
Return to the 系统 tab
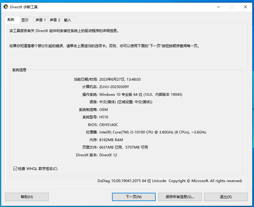click(12, 20)
